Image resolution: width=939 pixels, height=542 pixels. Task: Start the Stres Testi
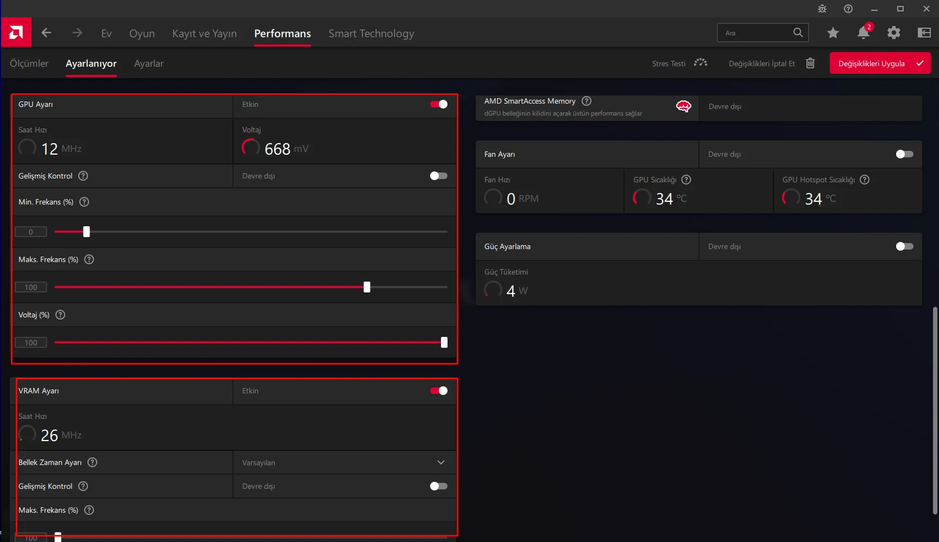(679, 63)
